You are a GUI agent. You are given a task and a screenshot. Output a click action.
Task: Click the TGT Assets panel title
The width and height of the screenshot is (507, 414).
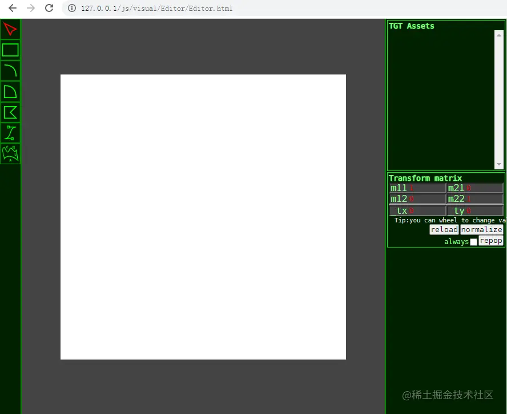[411, 26]
